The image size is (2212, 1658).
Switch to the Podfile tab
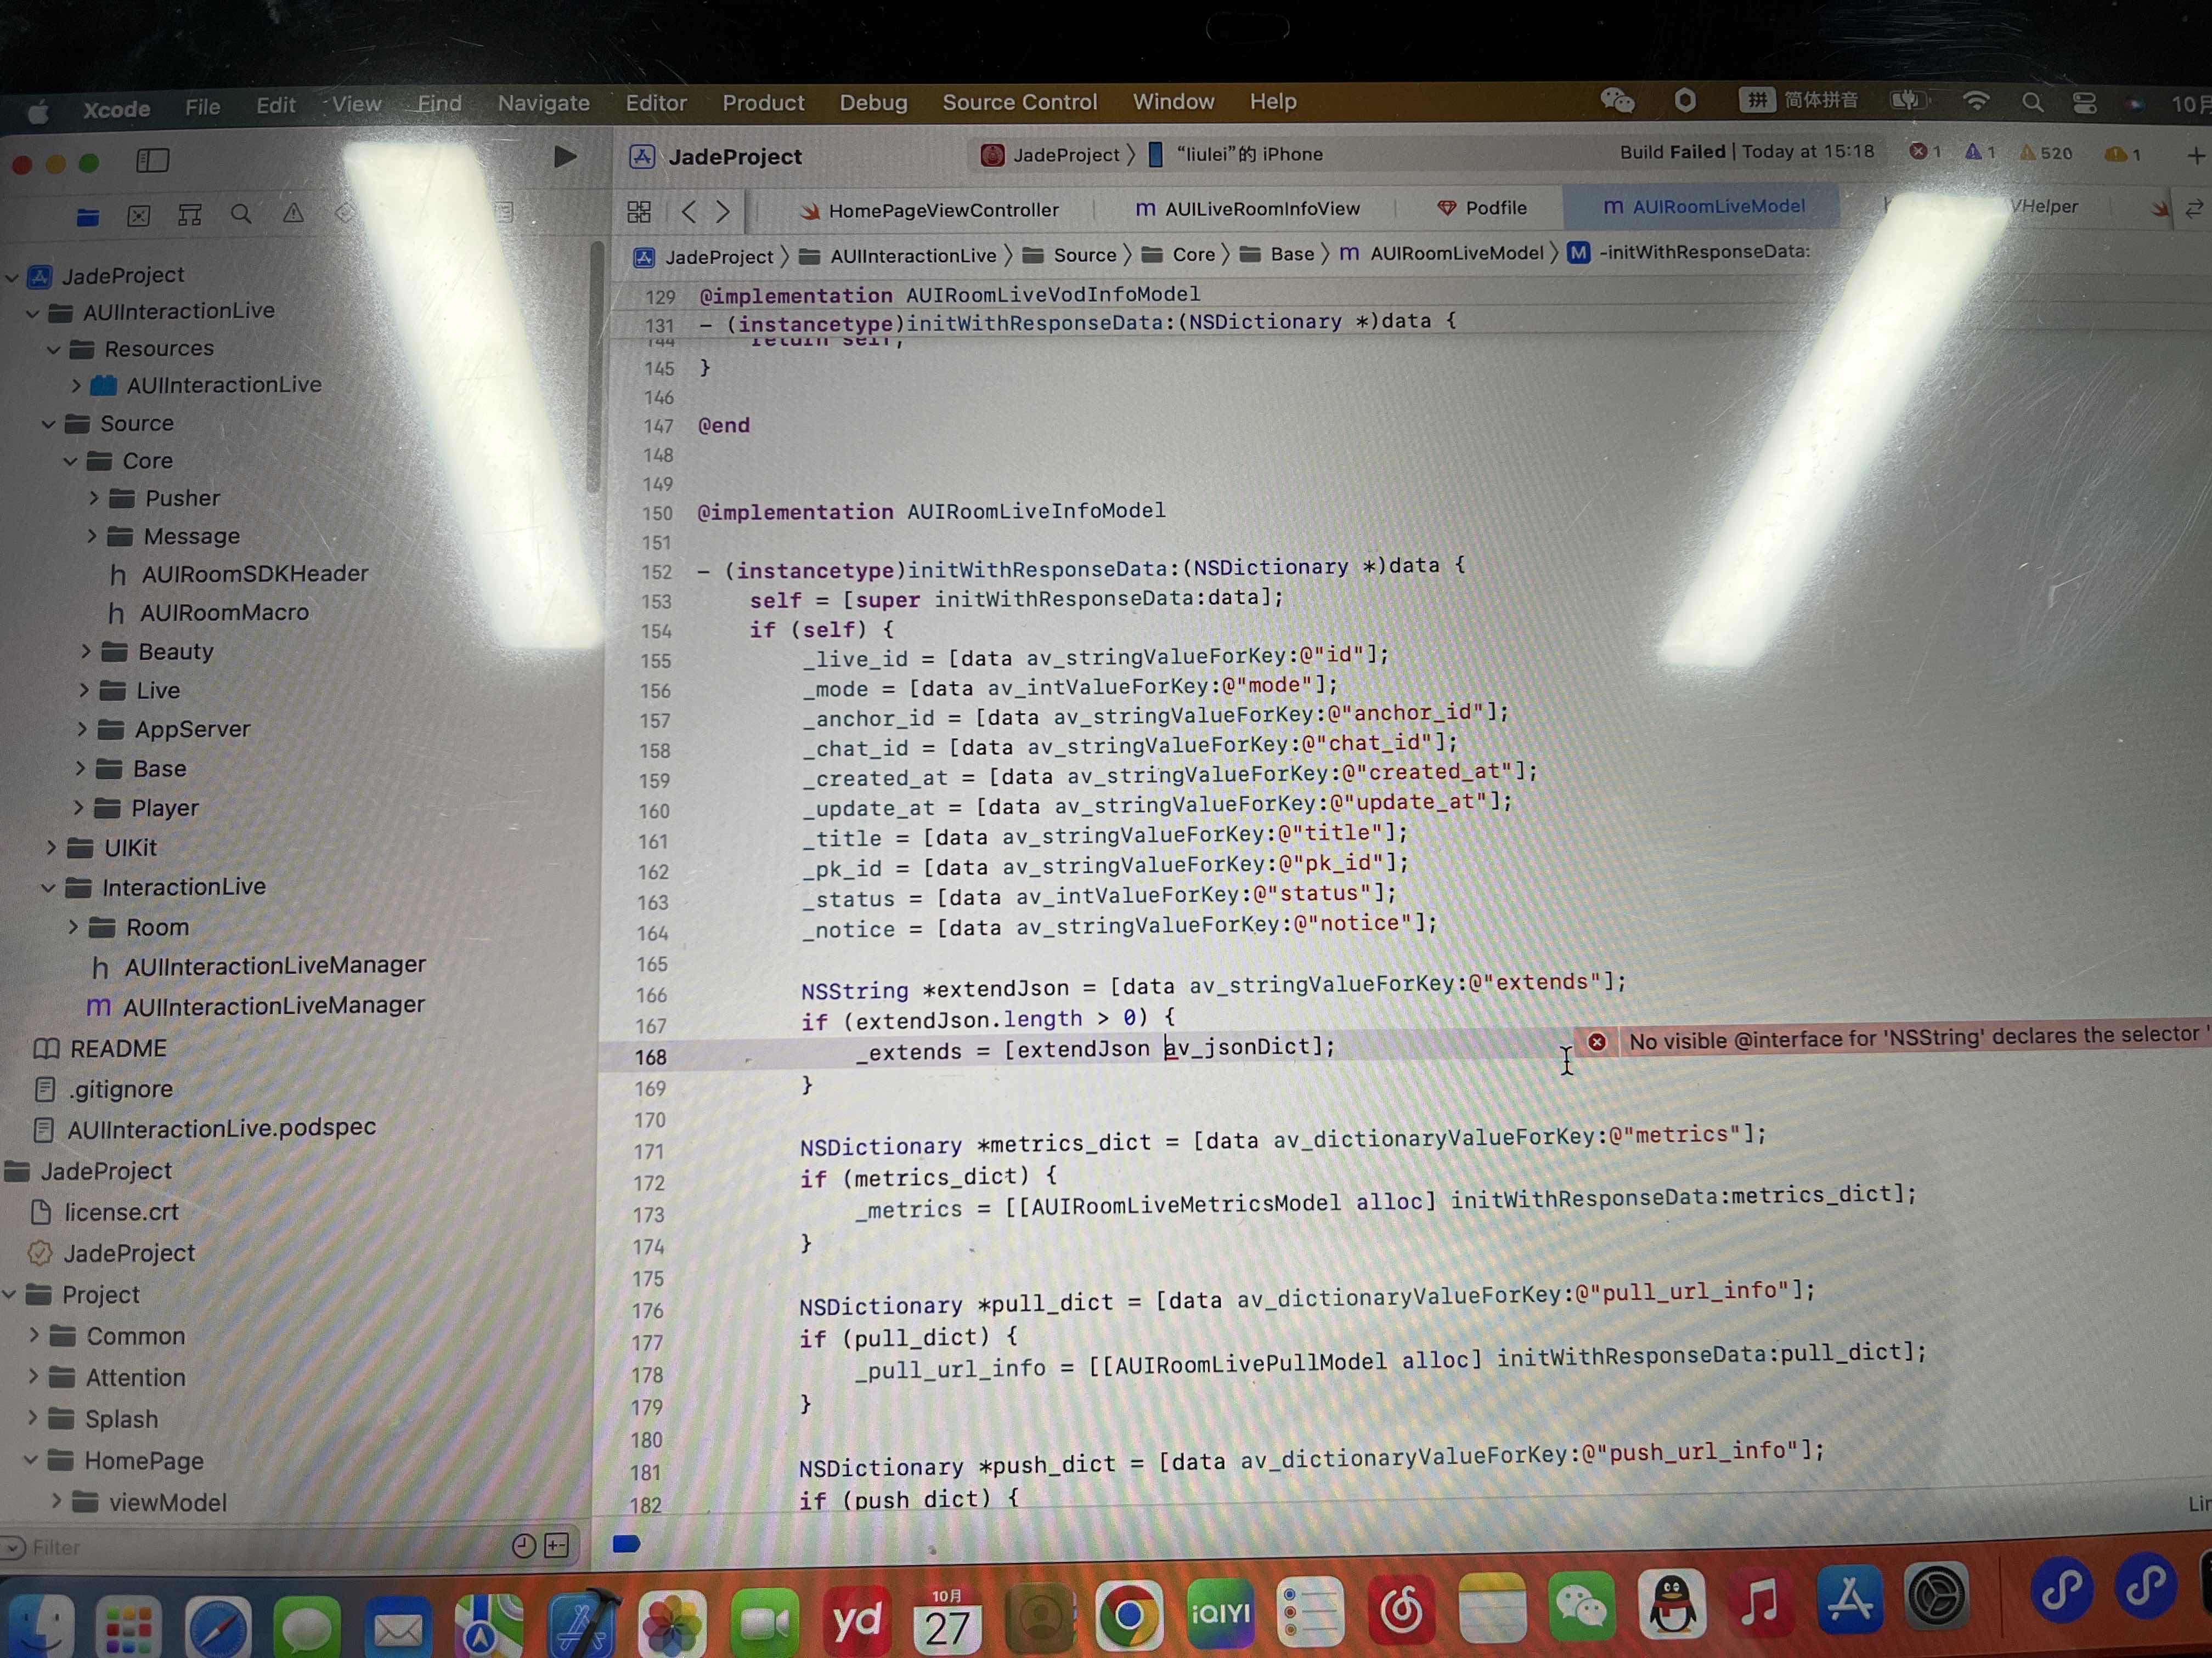[1481, 208]
